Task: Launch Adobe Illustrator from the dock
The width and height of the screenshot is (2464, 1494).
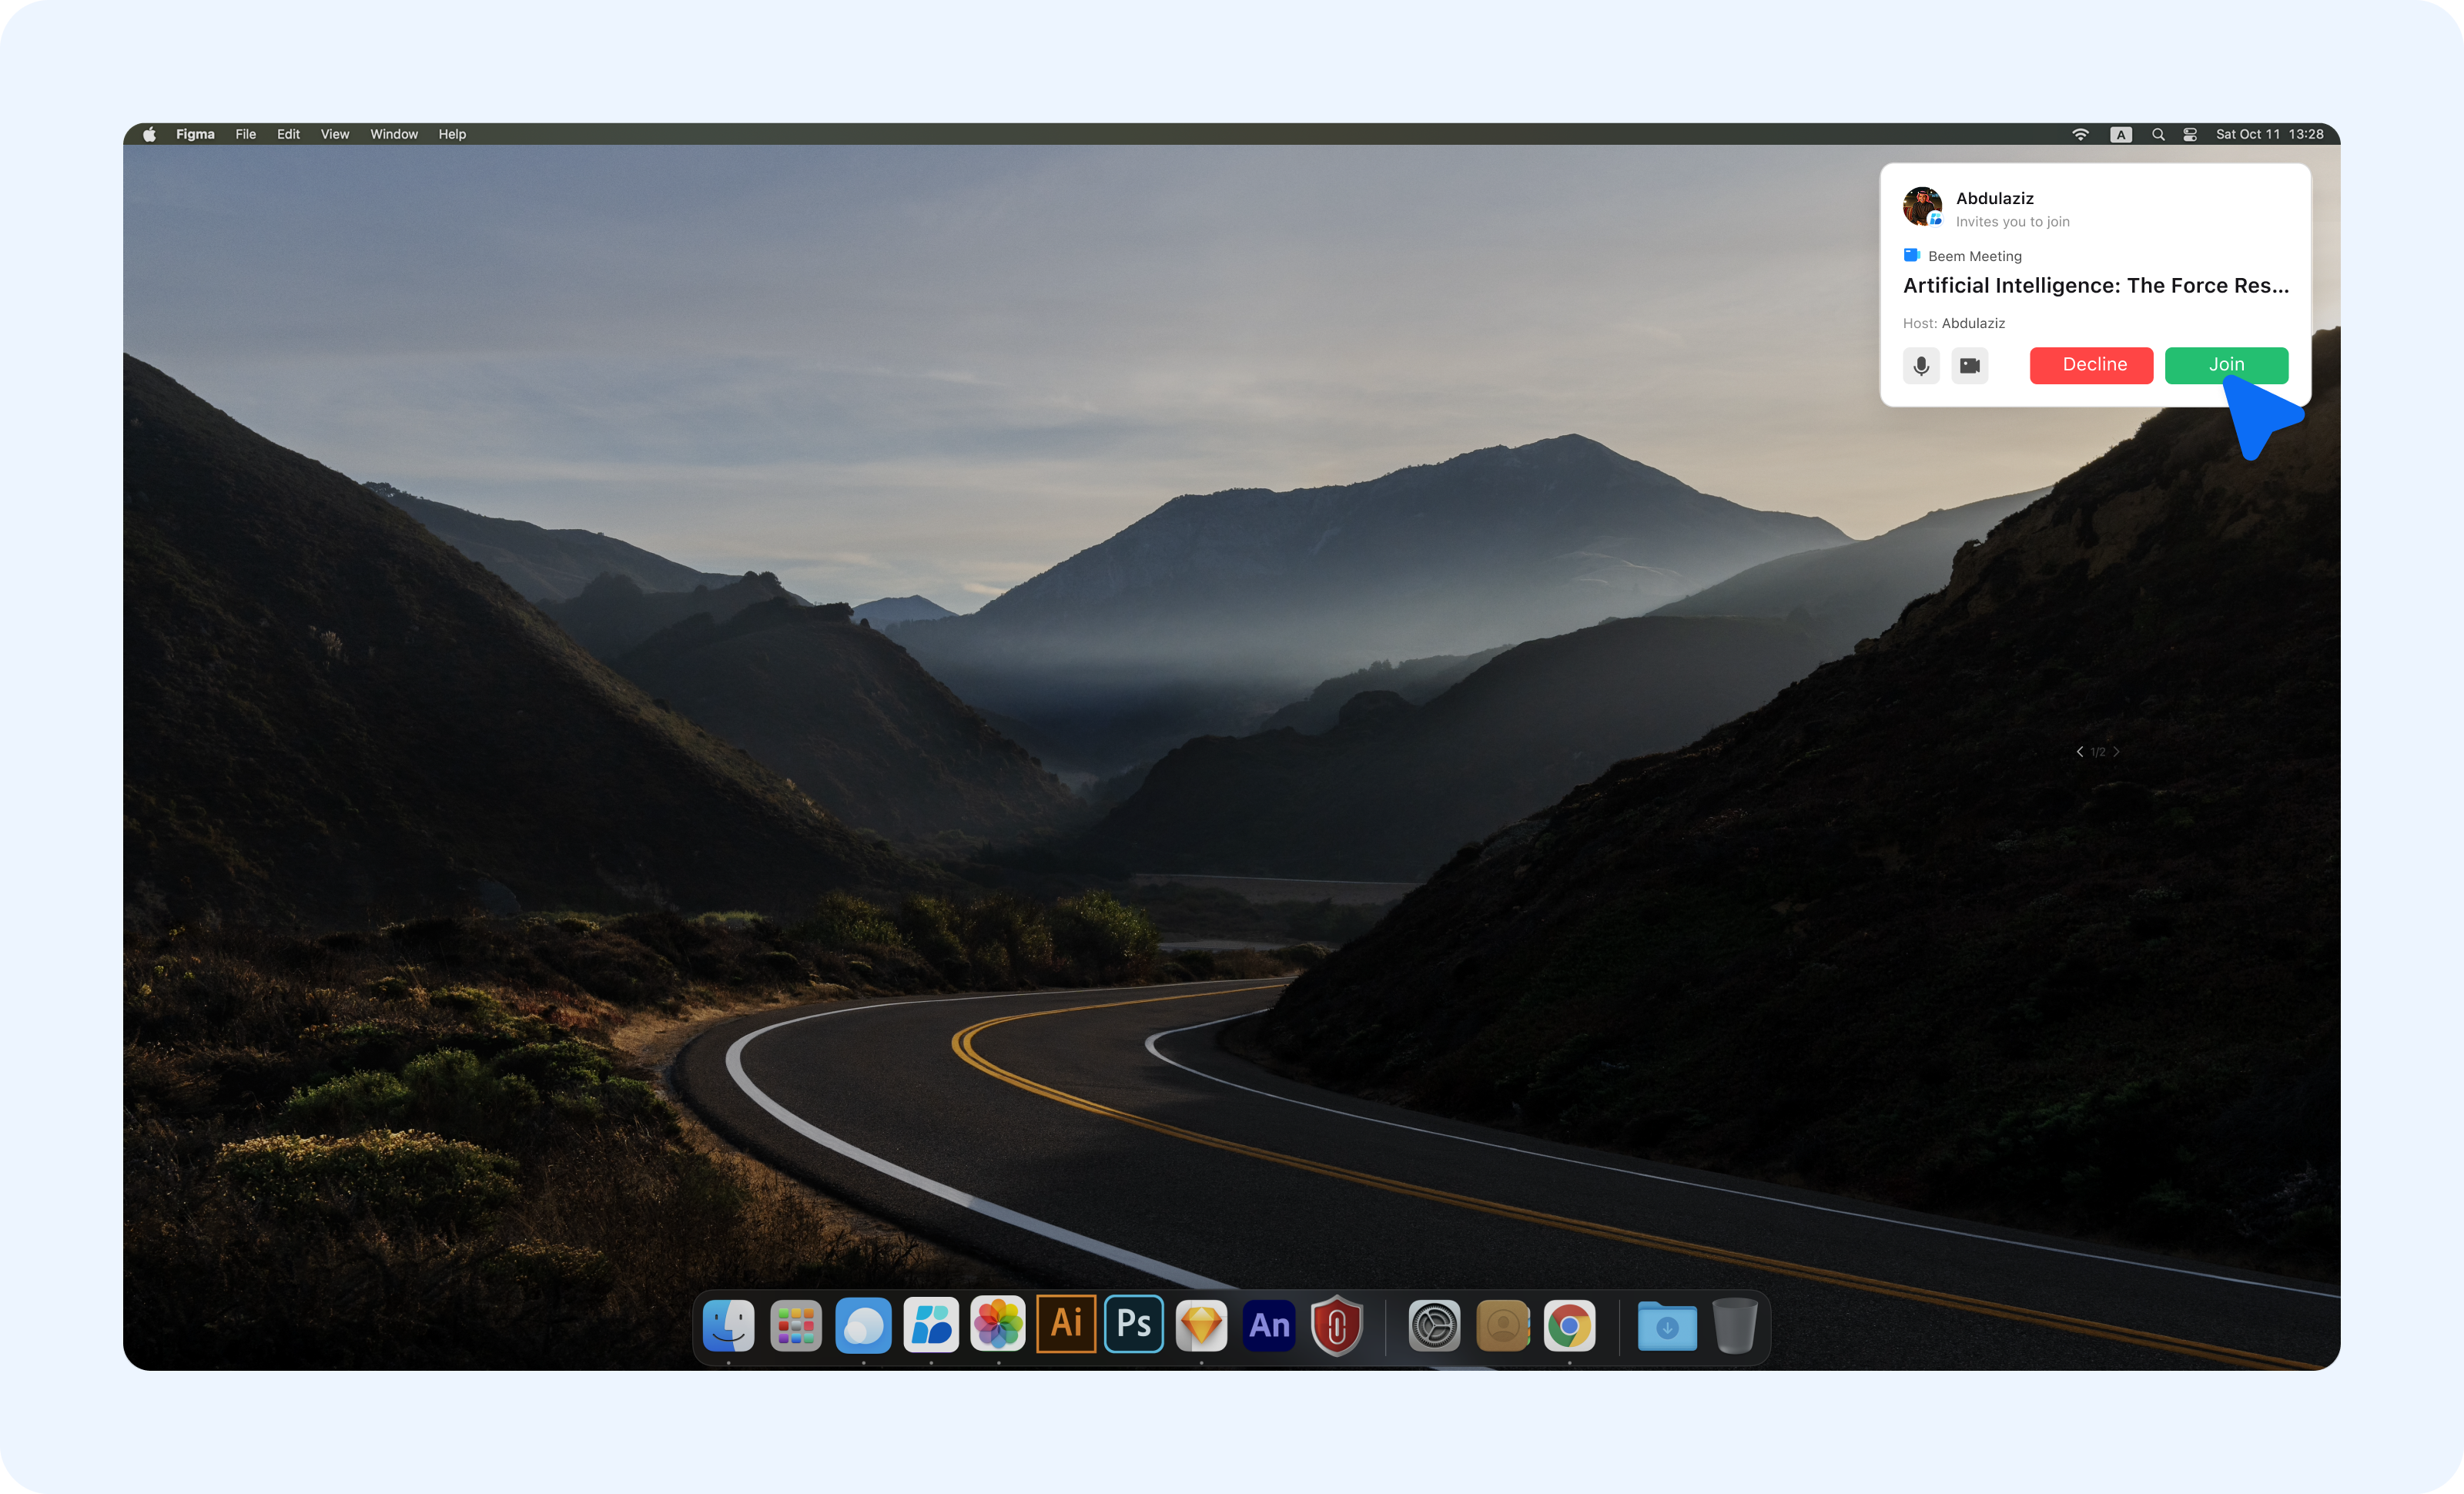Action: (1066, 1324)
